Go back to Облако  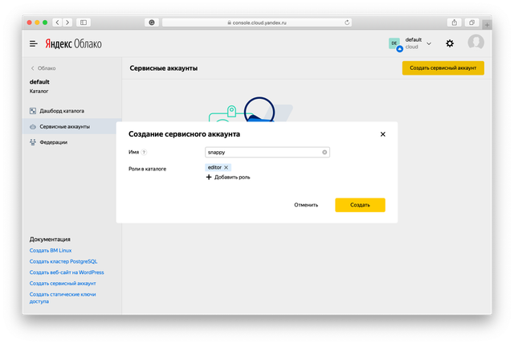coord(43,68)
